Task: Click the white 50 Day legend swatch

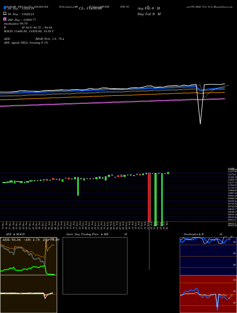Action: 5,14
